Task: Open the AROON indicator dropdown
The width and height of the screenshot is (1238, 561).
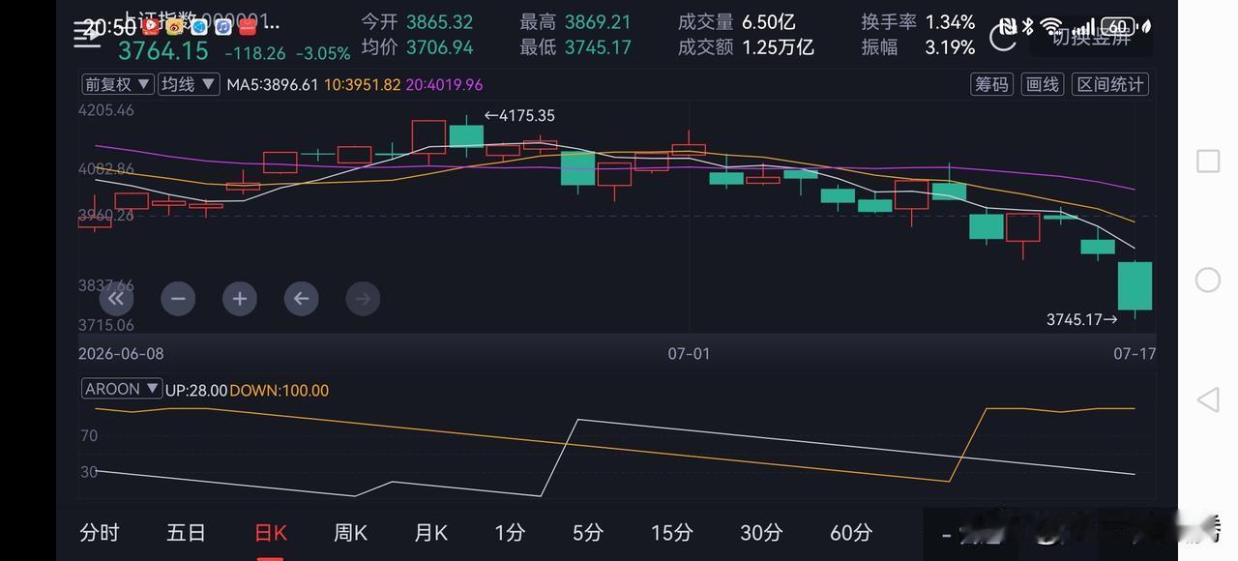Action: [121, 389]
